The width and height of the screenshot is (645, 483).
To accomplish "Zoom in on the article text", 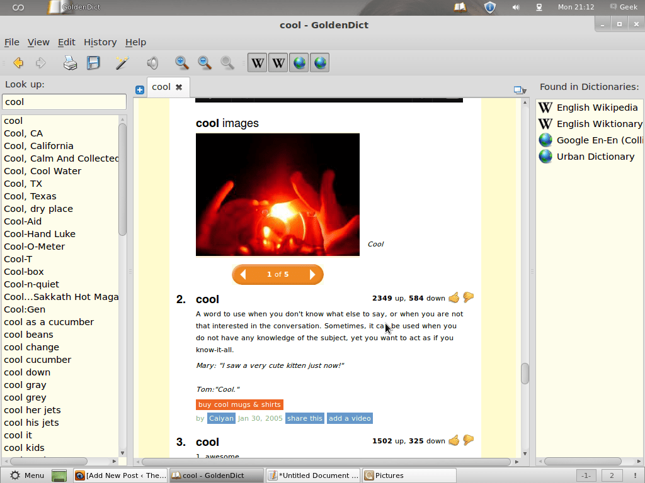I will (x=181, y=62).
